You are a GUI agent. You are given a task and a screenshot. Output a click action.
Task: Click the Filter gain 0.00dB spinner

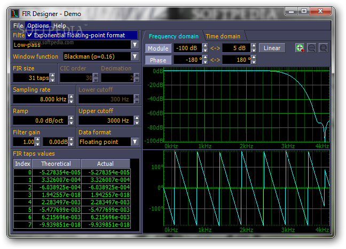click(x=71, y=142)
